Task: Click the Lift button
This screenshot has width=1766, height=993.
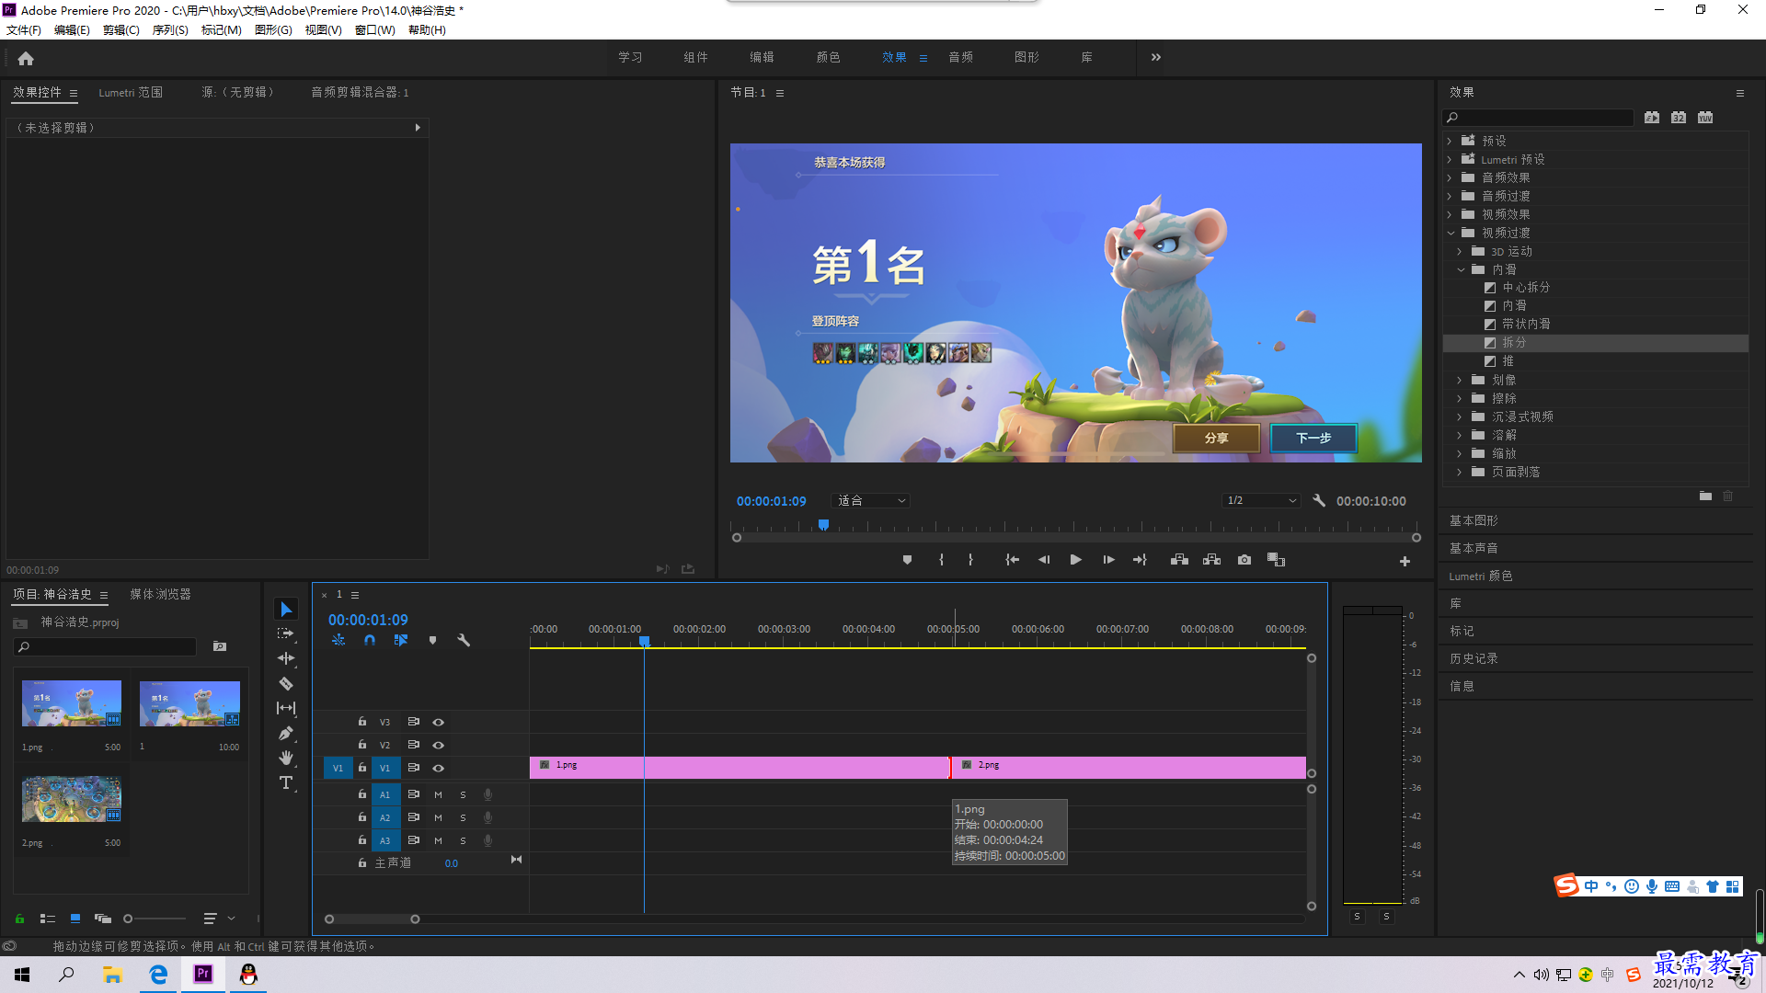Action: 1179,560
